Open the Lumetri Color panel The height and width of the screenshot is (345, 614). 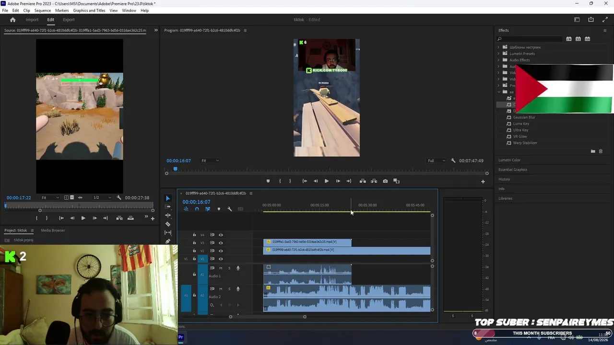click(x=509, y=160)
